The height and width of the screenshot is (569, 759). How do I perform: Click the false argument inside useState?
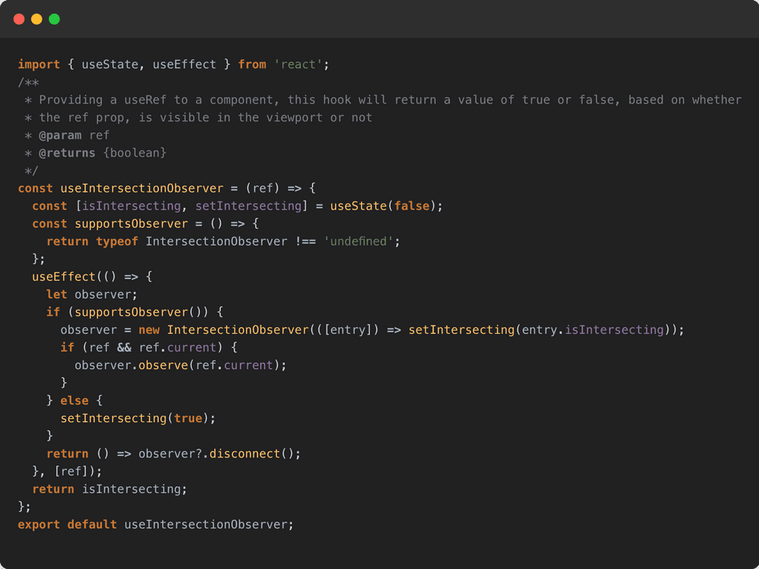pos(412,205)
